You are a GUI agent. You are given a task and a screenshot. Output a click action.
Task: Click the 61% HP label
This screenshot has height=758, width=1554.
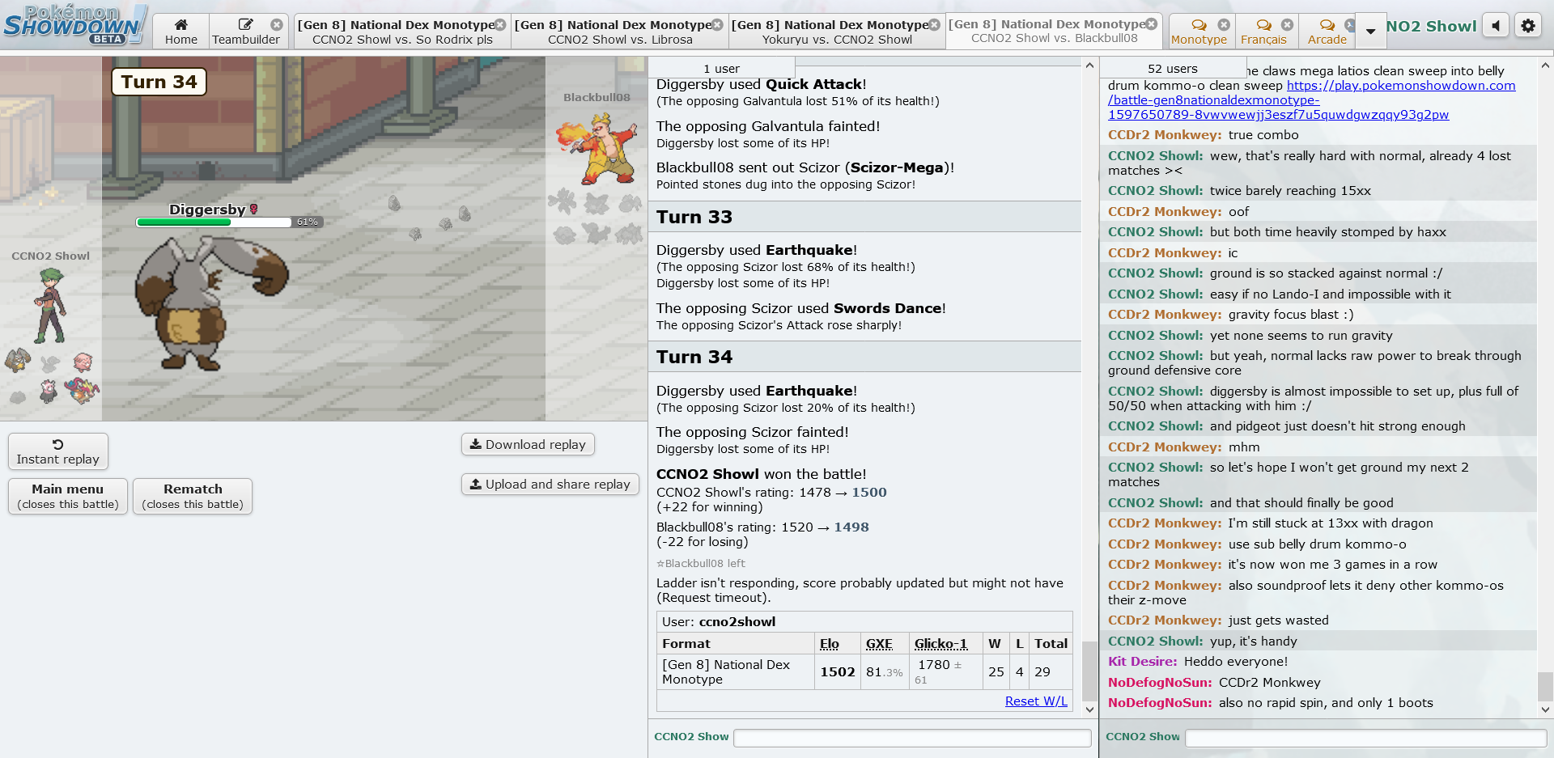point(308,222)
